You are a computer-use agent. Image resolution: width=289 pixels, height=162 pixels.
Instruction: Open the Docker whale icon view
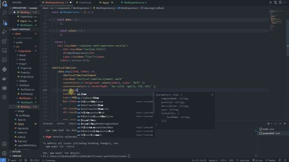click(x=5, y=79)
